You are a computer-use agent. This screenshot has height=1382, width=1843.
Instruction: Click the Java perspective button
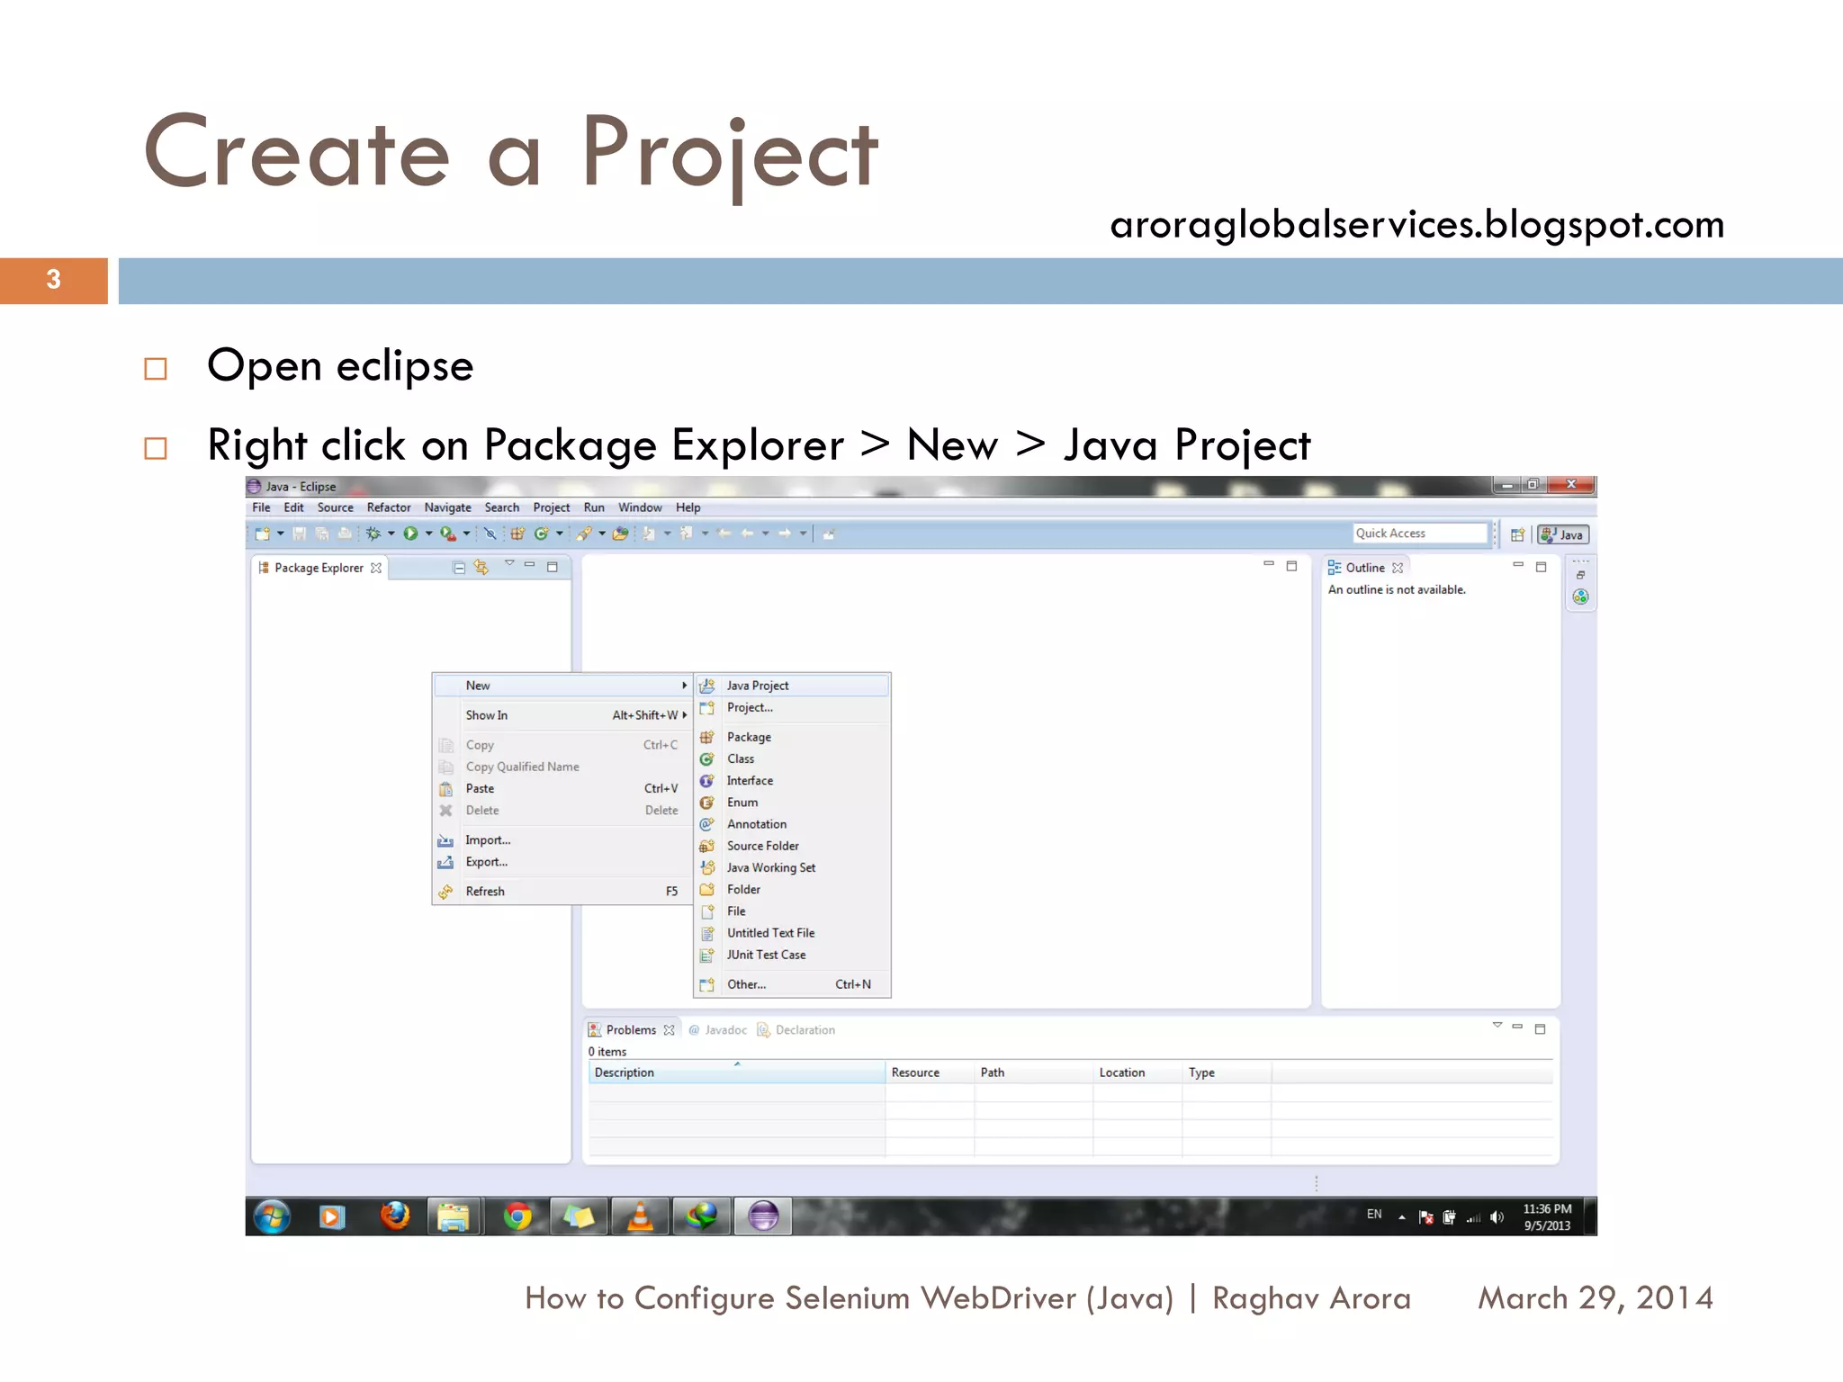click(1563, 534)
